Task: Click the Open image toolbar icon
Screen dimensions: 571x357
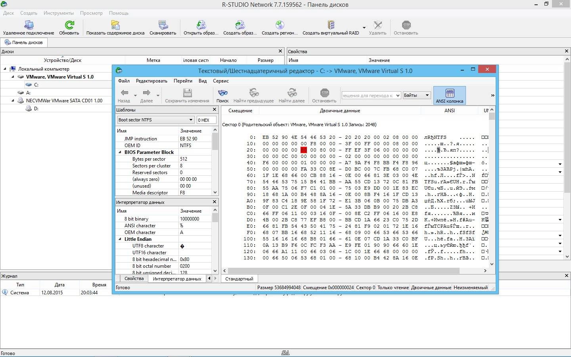Action: [x=201, y=25]
